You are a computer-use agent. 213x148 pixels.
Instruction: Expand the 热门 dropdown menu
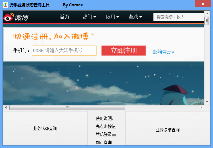90,17
